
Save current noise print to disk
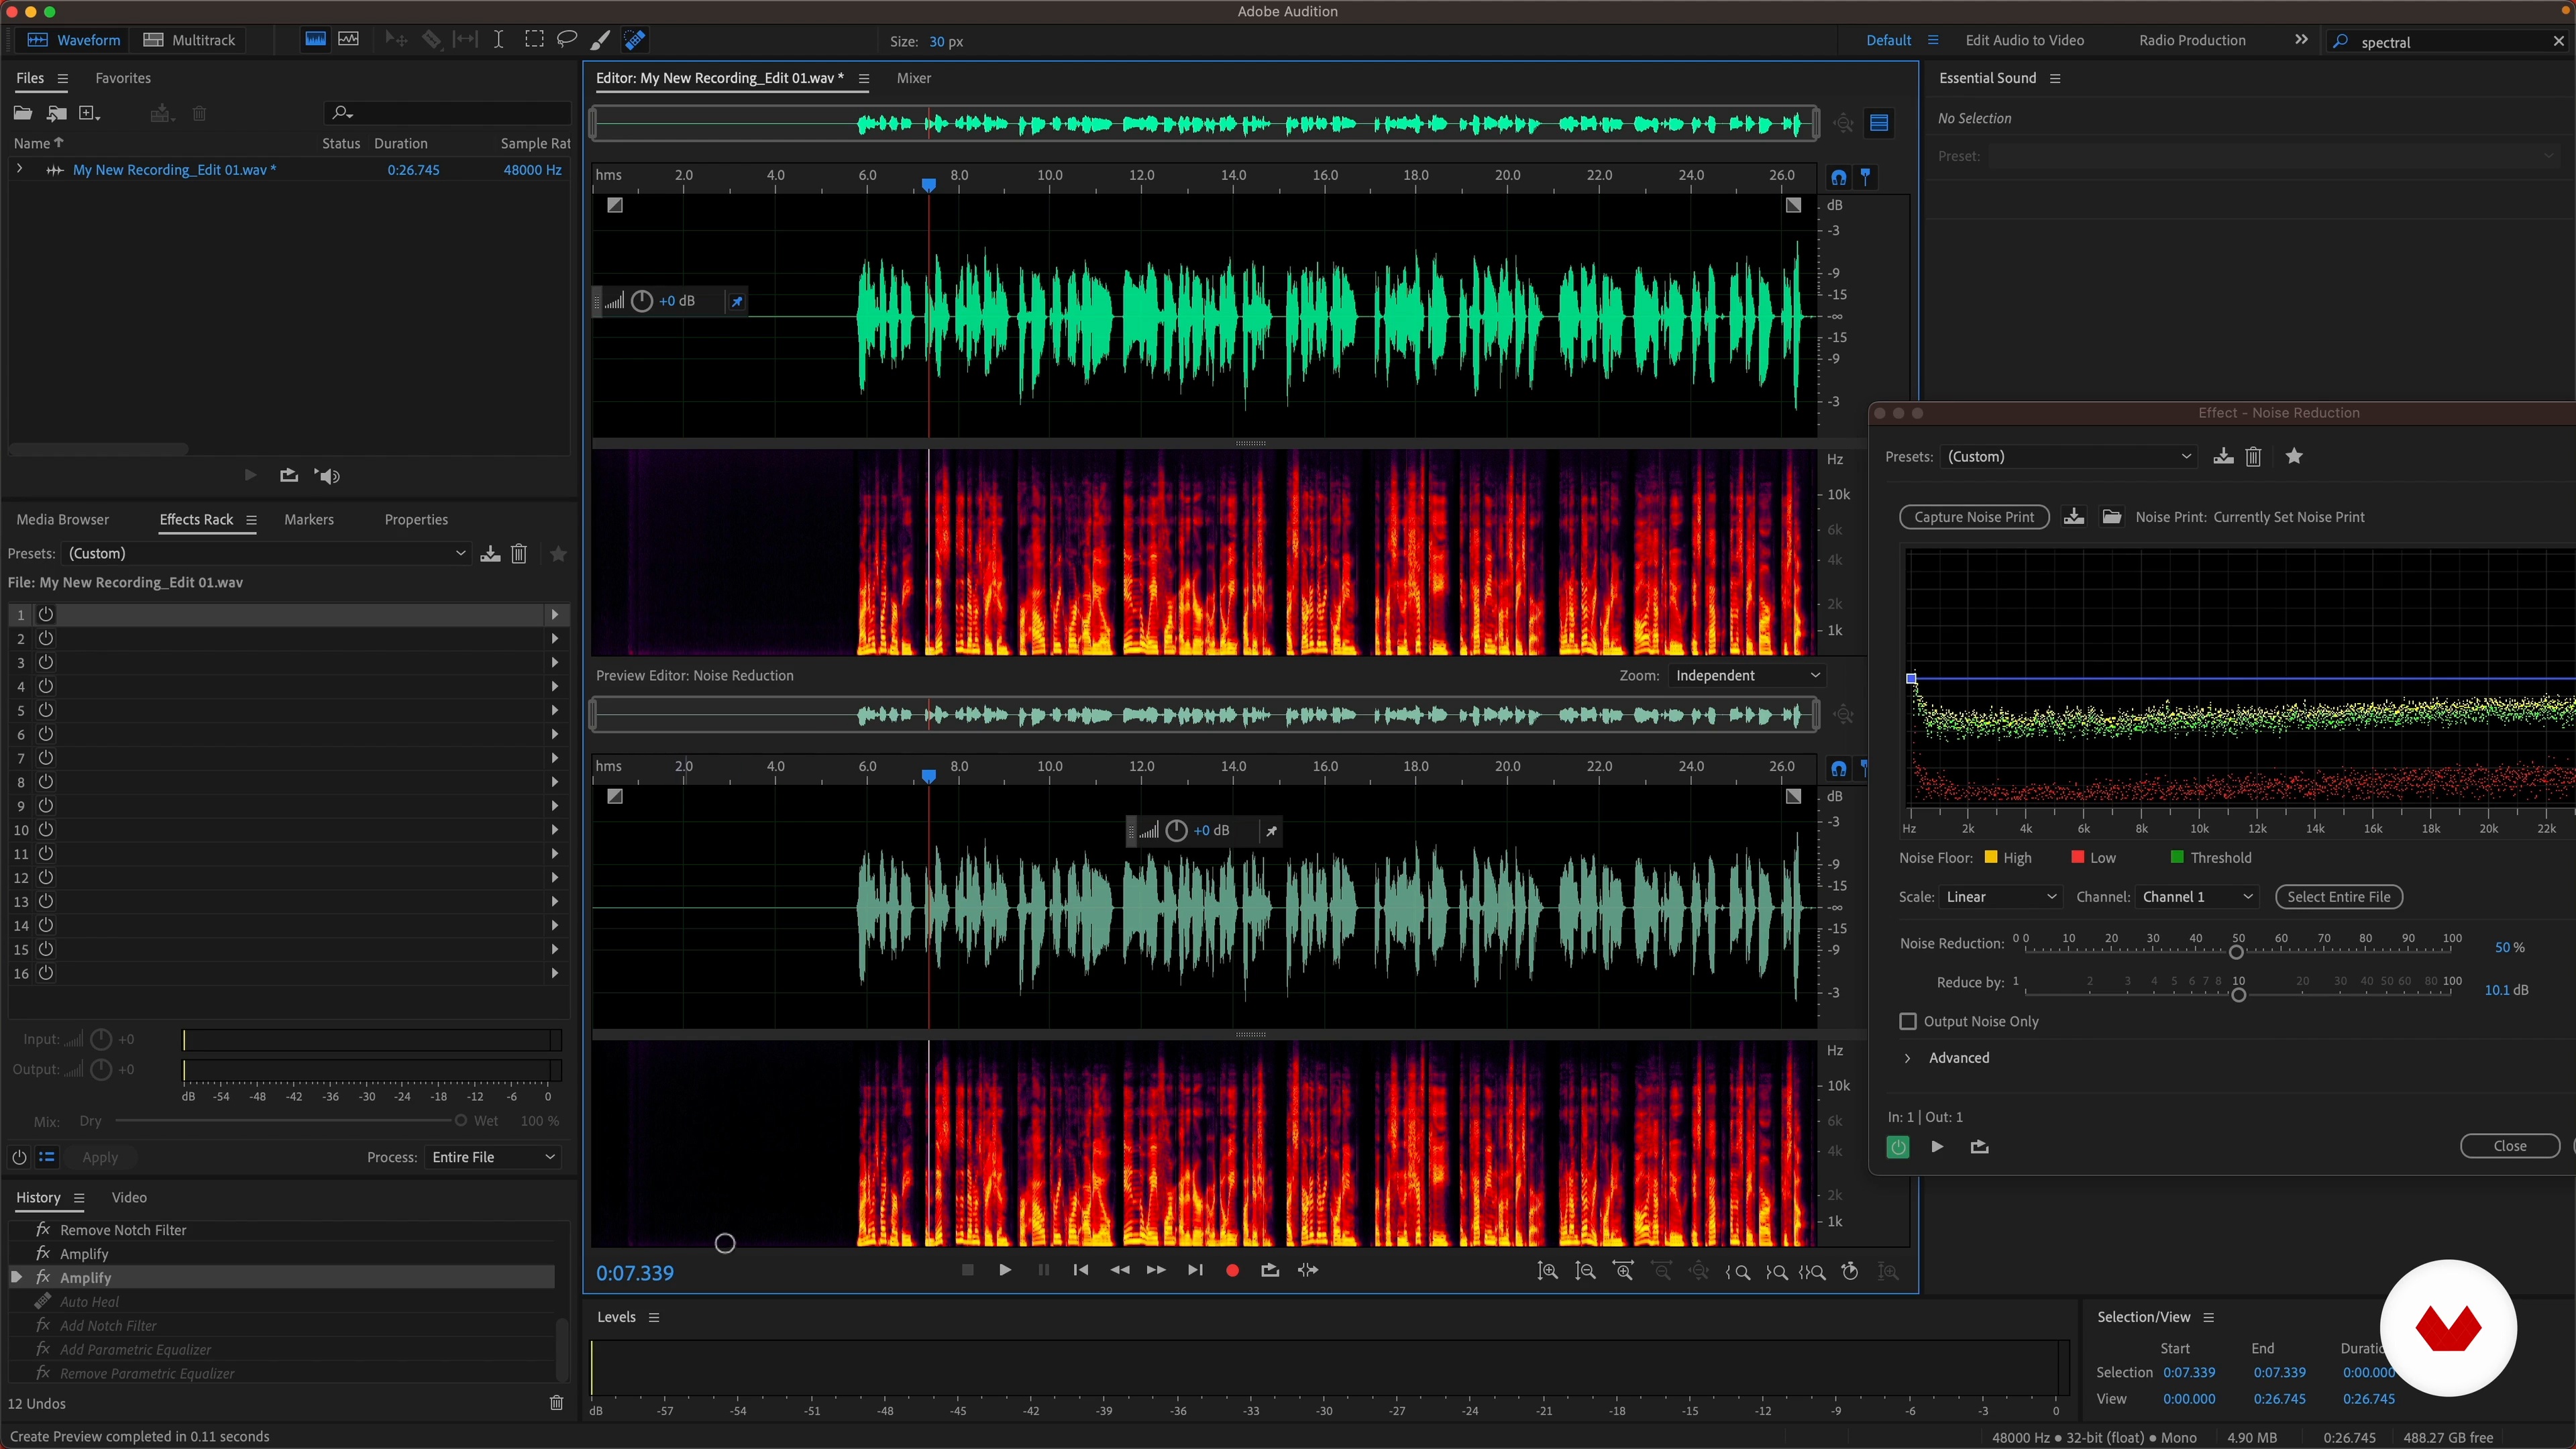[x=2074, y=517]
